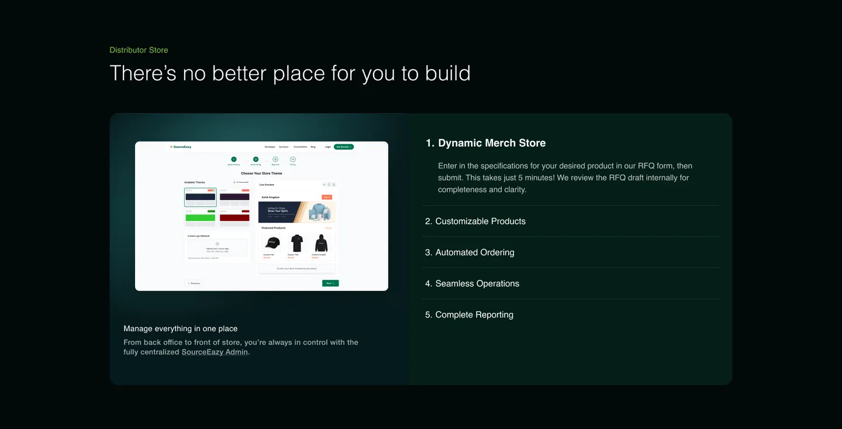Image resolution: width=842 pixels, height=429 pixels.
Task: Open the Developer menu item
Action: [x=270, y=147]
